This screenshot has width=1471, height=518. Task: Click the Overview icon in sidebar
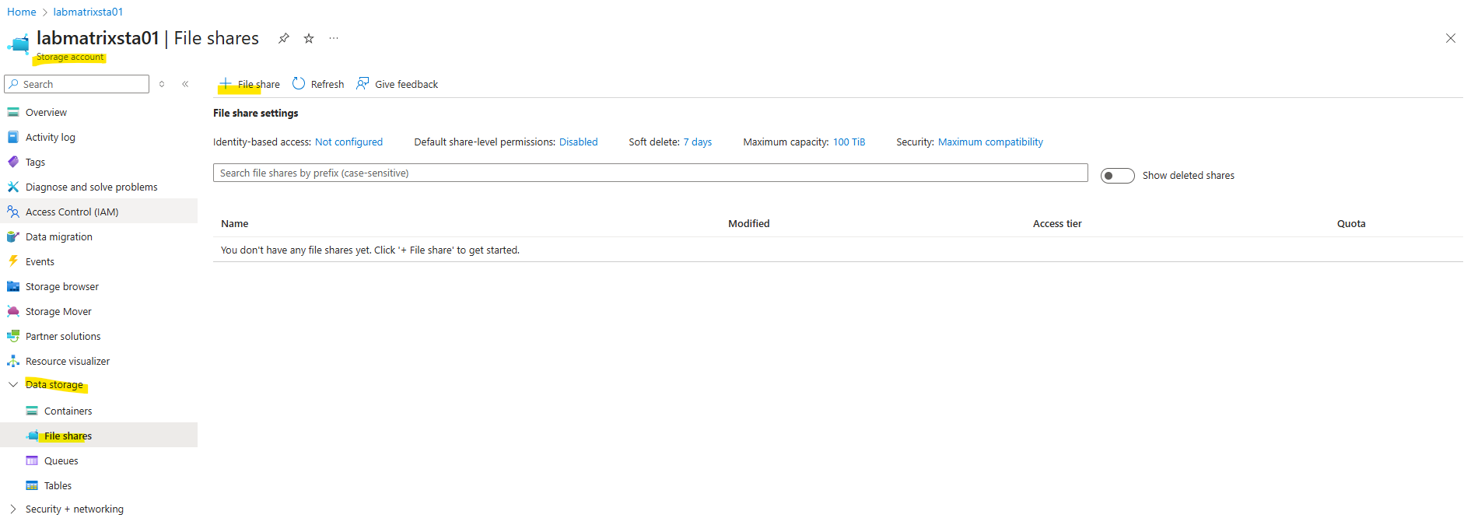[x=13, y=113]
